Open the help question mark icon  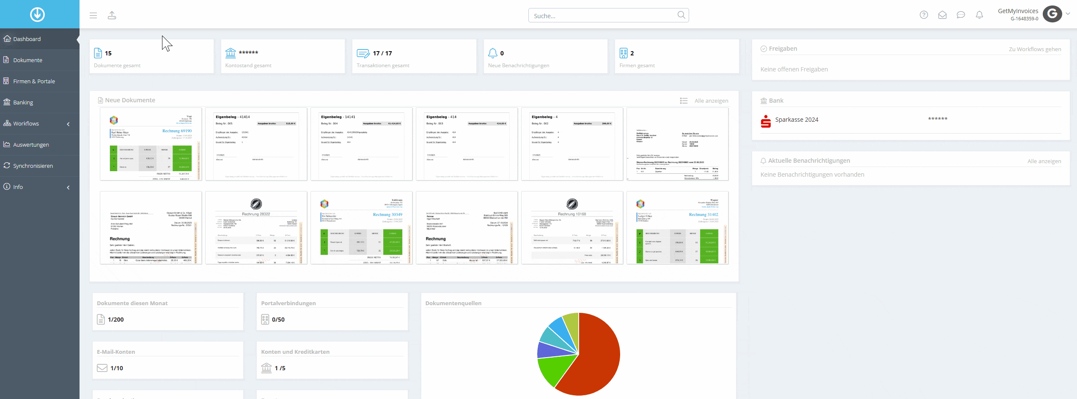click(924, 15)
